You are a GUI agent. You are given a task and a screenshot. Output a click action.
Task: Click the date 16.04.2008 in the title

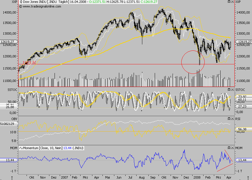(x=78, y=2)
